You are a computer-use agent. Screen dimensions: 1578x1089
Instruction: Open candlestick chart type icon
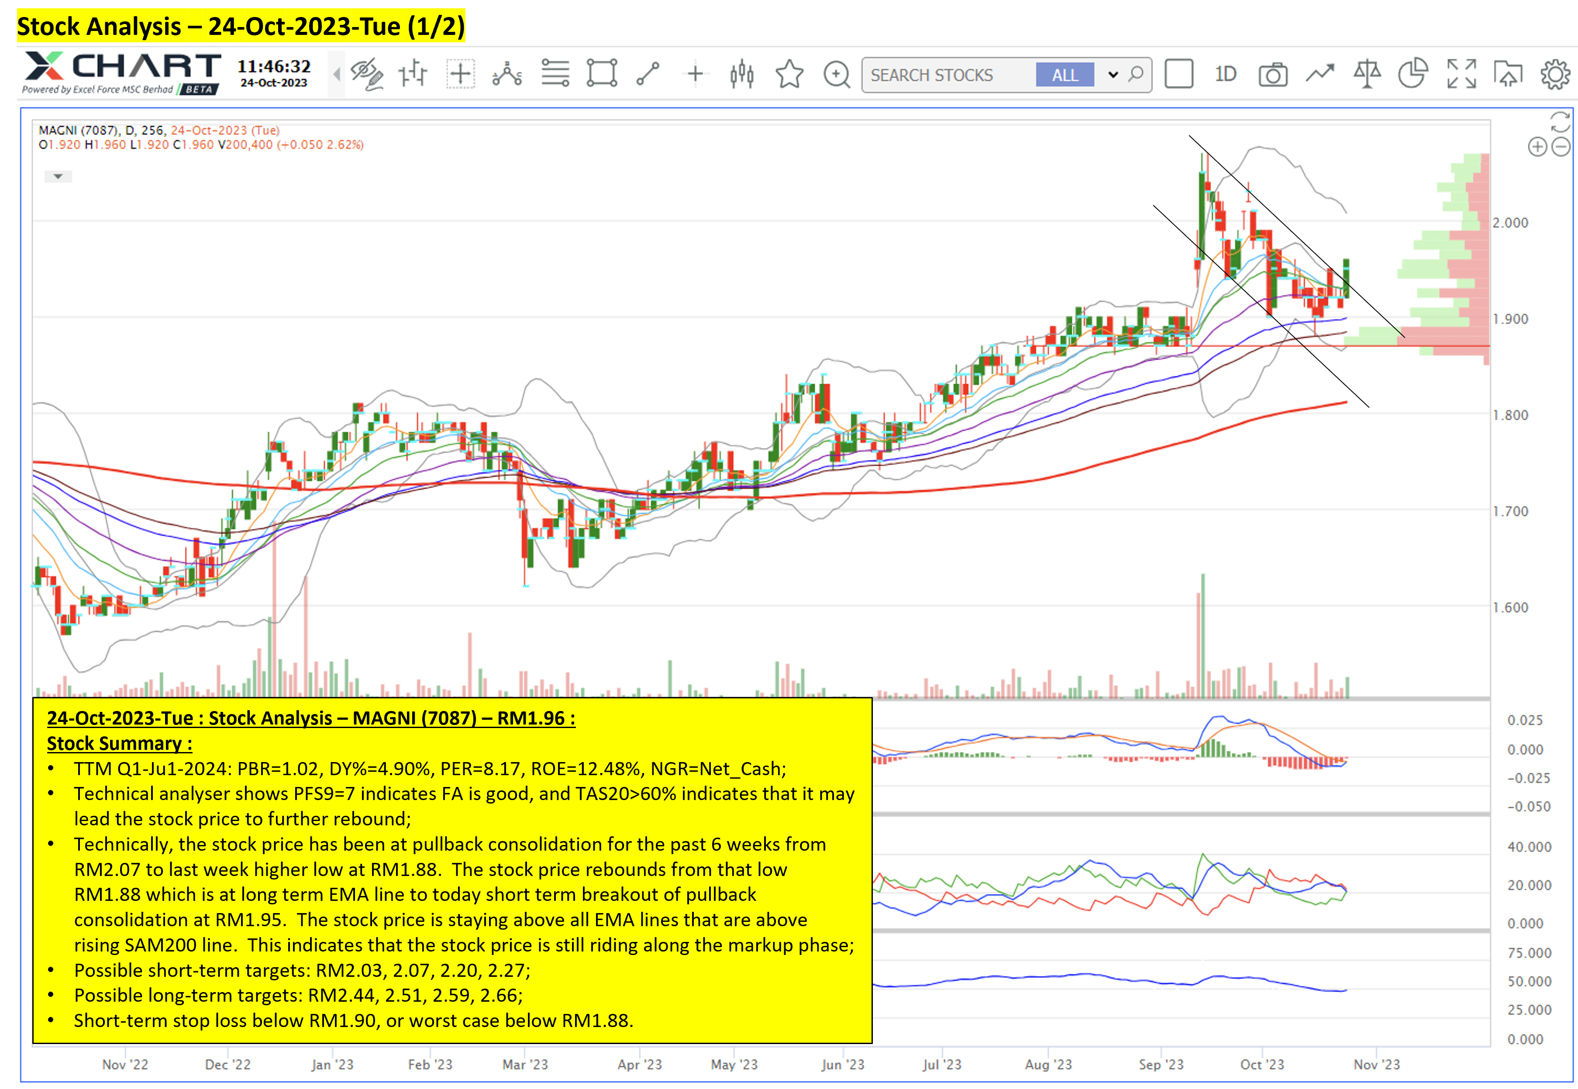[742, 74]
